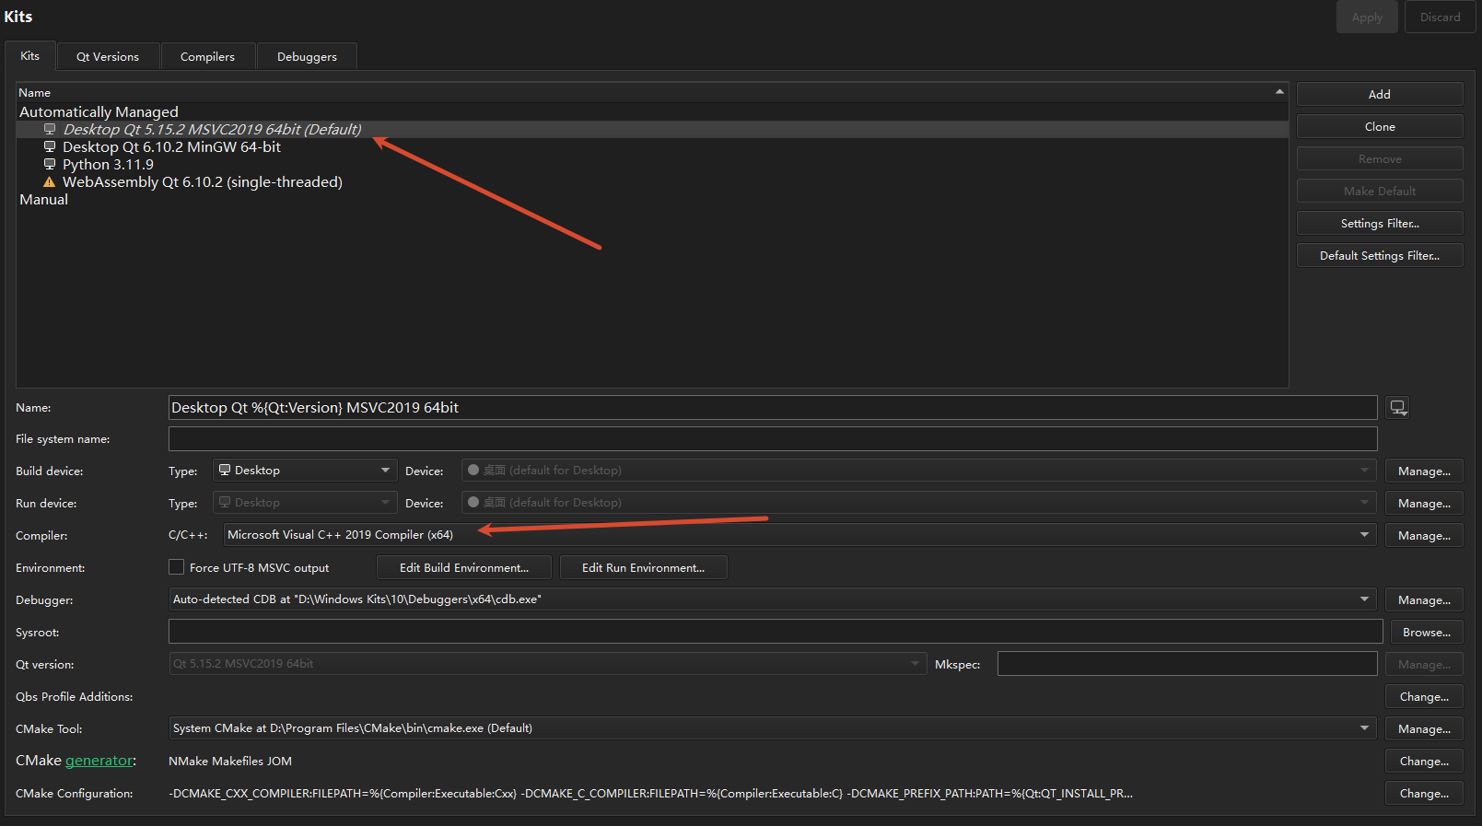The image size is (1482, 826).
Task: Open Settings Filter dialog
Action: 1380,223
